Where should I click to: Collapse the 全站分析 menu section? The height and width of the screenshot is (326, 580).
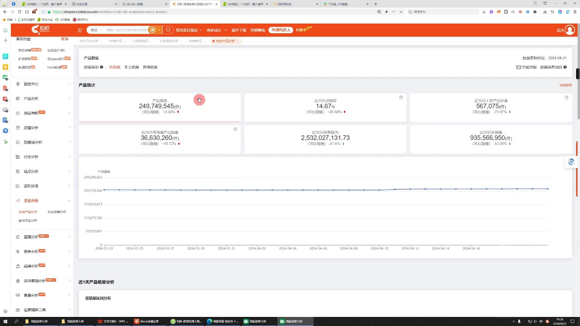(69, 201)
